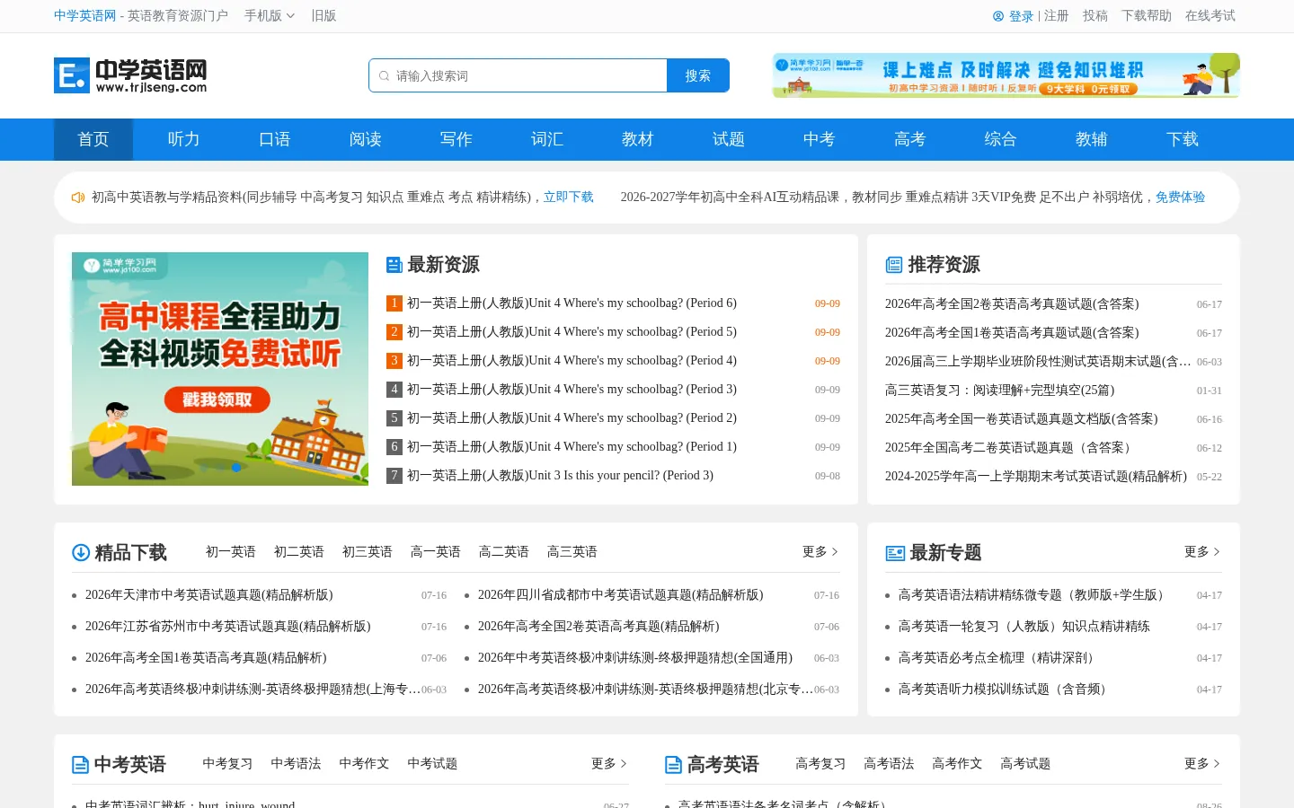Expand the 手机版 dropdown
The image size is (1294, 808).
pyautogui.click(x=270, y=16)
